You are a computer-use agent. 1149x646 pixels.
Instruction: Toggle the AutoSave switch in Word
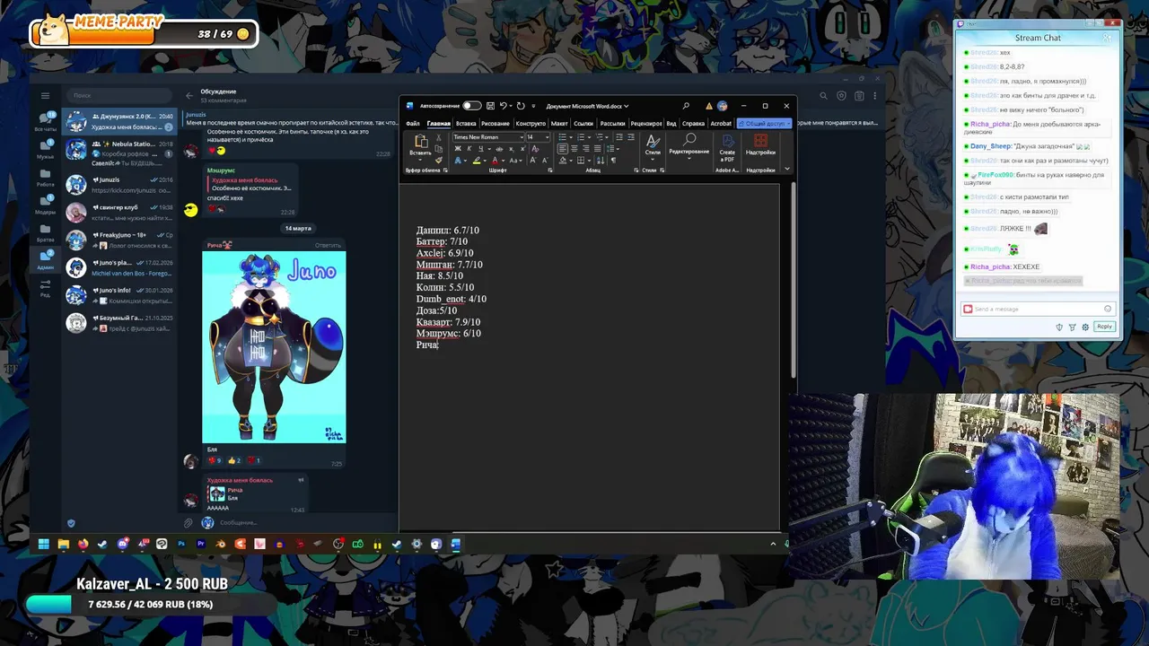click(x=472, y=106)
